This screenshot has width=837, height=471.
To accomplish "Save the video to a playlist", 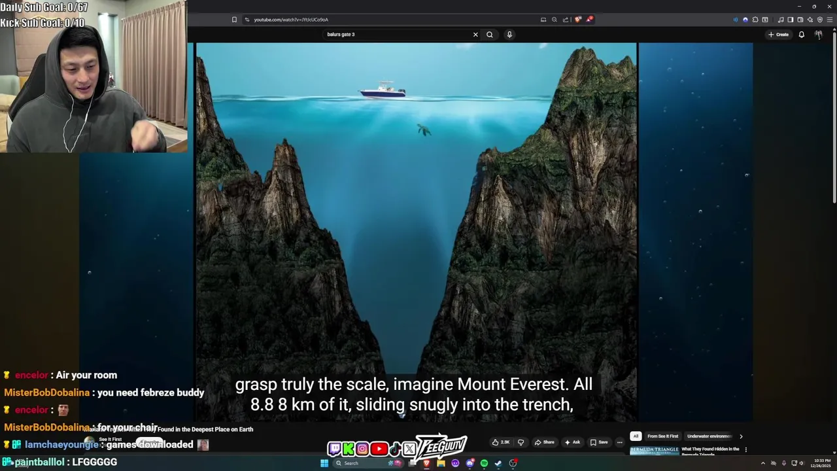I will 599,442.
